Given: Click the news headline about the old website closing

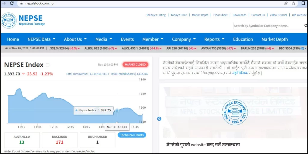Looking at the screenshot, I should point(203,145).
